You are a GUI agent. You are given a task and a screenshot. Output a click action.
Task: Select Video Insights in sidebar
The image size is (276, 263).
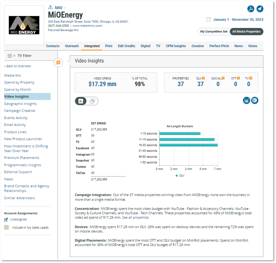(x=27, y=96)
